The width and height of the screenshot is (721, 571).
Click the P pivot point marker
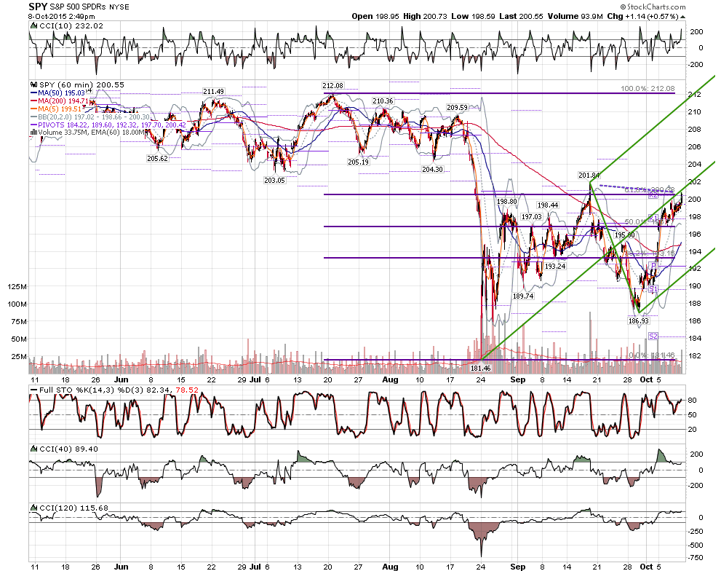pos(653,265)
